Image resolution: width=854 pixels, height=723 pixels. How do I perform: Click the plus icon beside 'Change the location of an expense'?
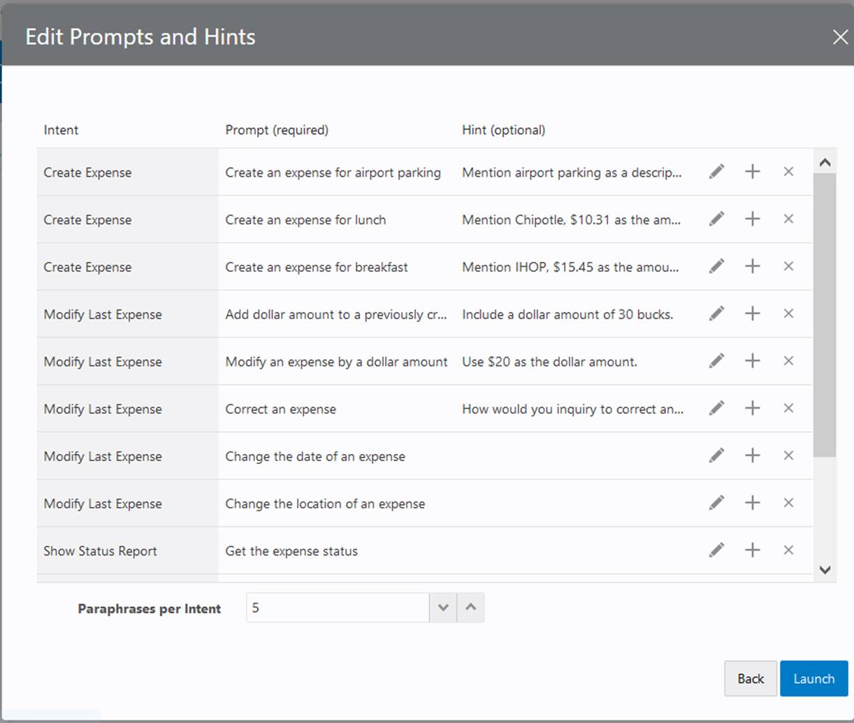pos(753,502)
